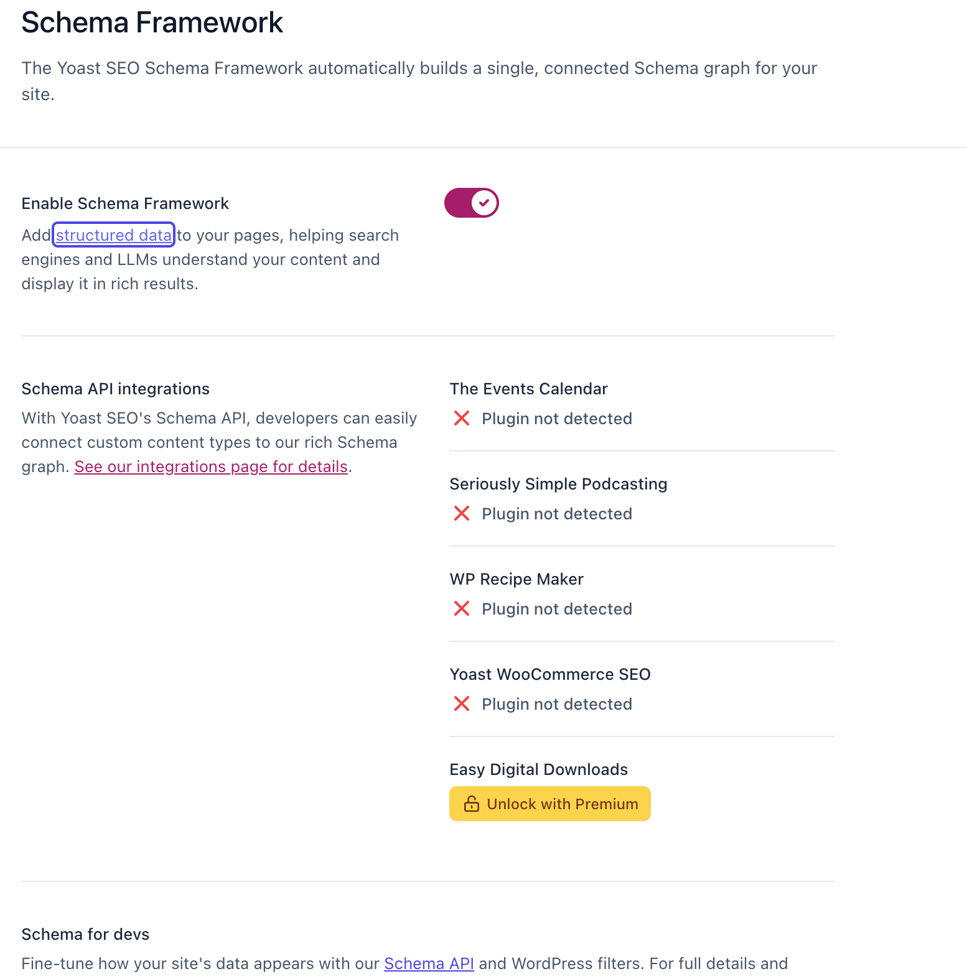
Task: Open the structured data link
Action: pos(113,235)
